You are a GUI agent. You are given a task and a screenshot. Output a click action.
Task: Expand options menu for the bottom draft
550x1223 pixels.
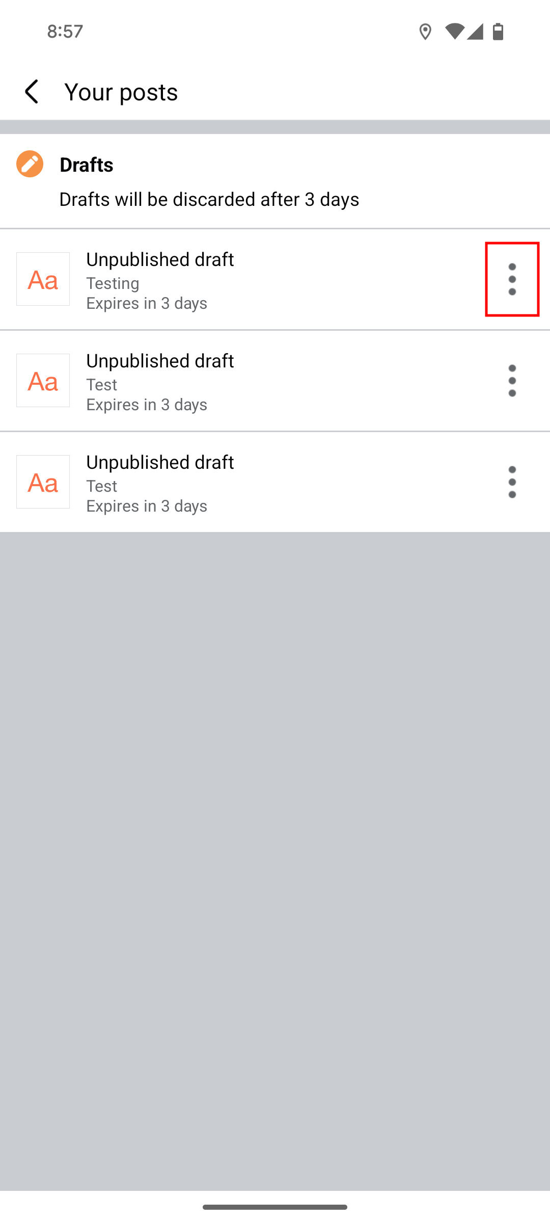coord(512,482)
